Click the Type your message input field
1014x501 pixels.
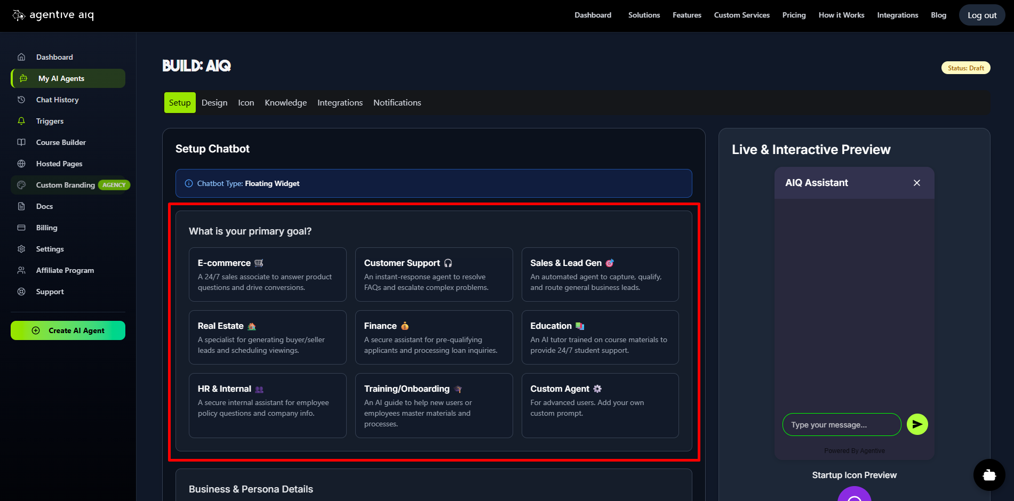click(841, 425)
